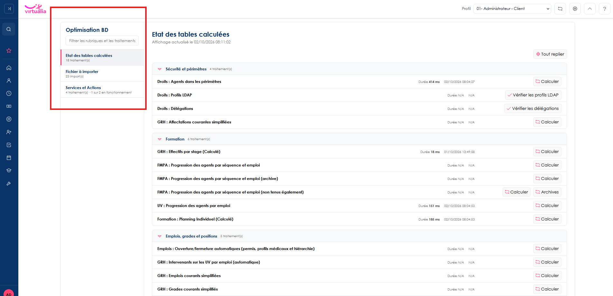Viewport: 613px width, 296px height.
Task: Calculer Formation : Planning Individuel
Action: [547, 219]
